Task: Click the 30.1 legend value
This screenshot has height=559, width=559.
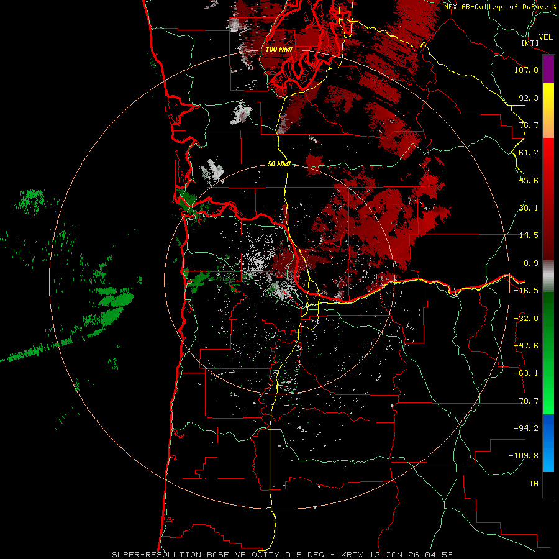Action: point(529,208)
